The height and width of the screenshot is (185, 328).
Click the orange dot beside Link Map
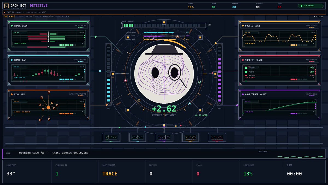(12, 94)
